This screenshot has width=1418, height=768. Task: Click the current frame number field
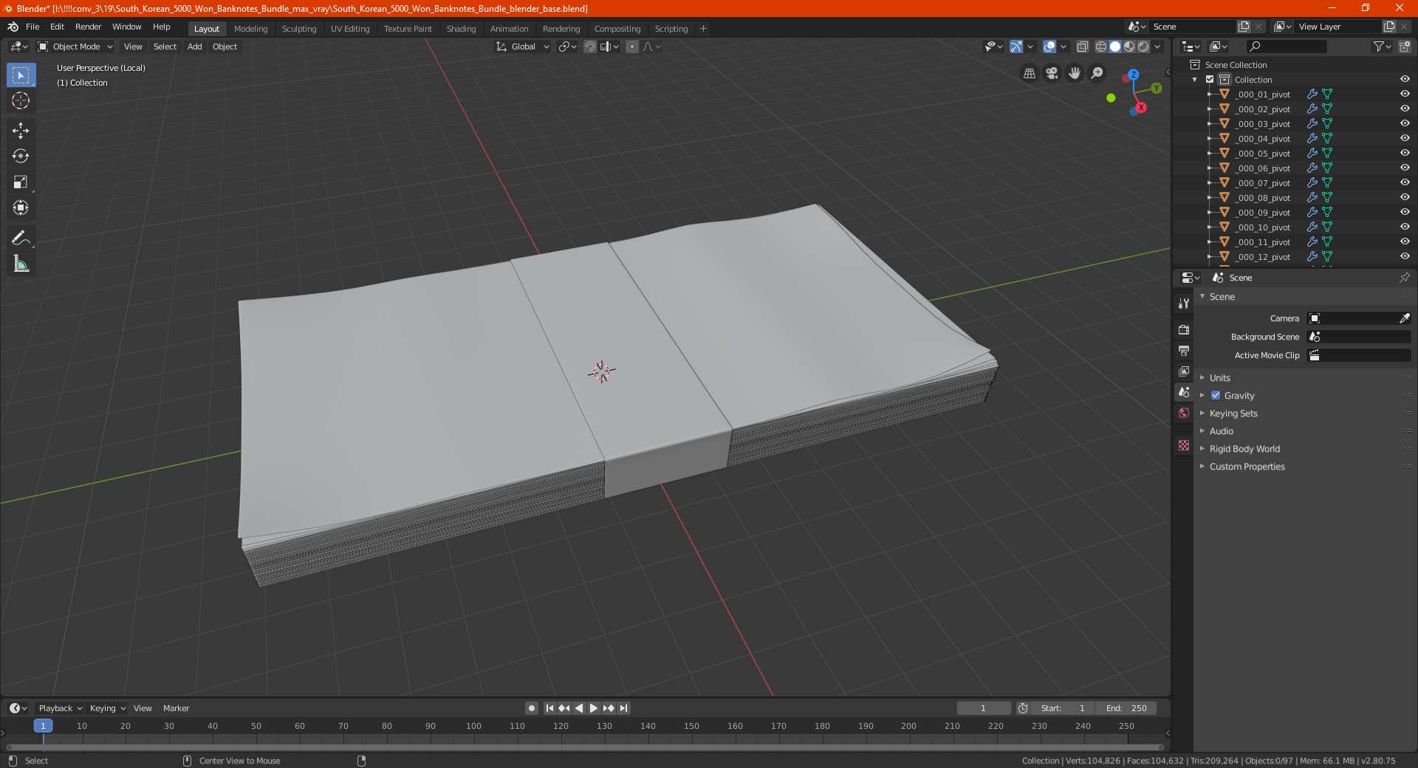pos(984,708)
